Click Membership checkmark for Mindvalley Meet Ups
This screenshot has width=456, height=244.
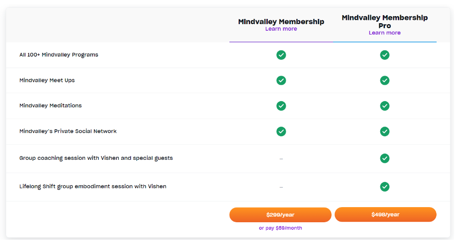click(x=281, y=80)
